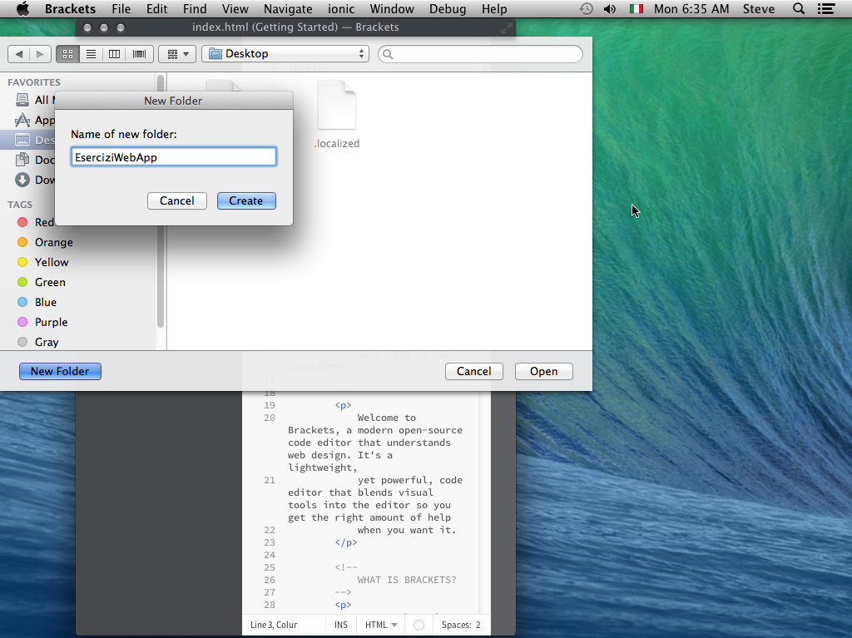Open the Help menu
Image resolution: width=852 pixels, height=638 pixels.
tap(494, 8)
